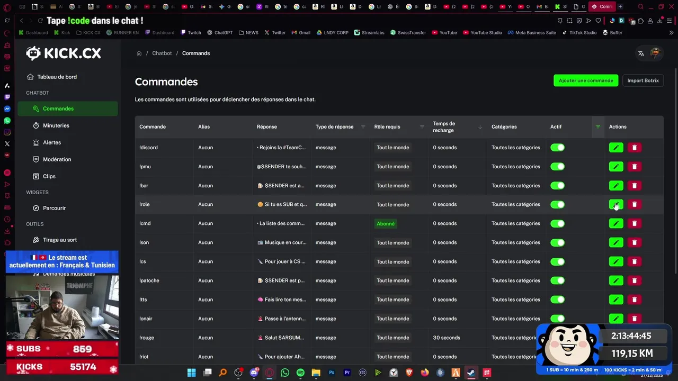
Task: Click the Chatbot breadcrumb link
Action: [x=162, y=53]
